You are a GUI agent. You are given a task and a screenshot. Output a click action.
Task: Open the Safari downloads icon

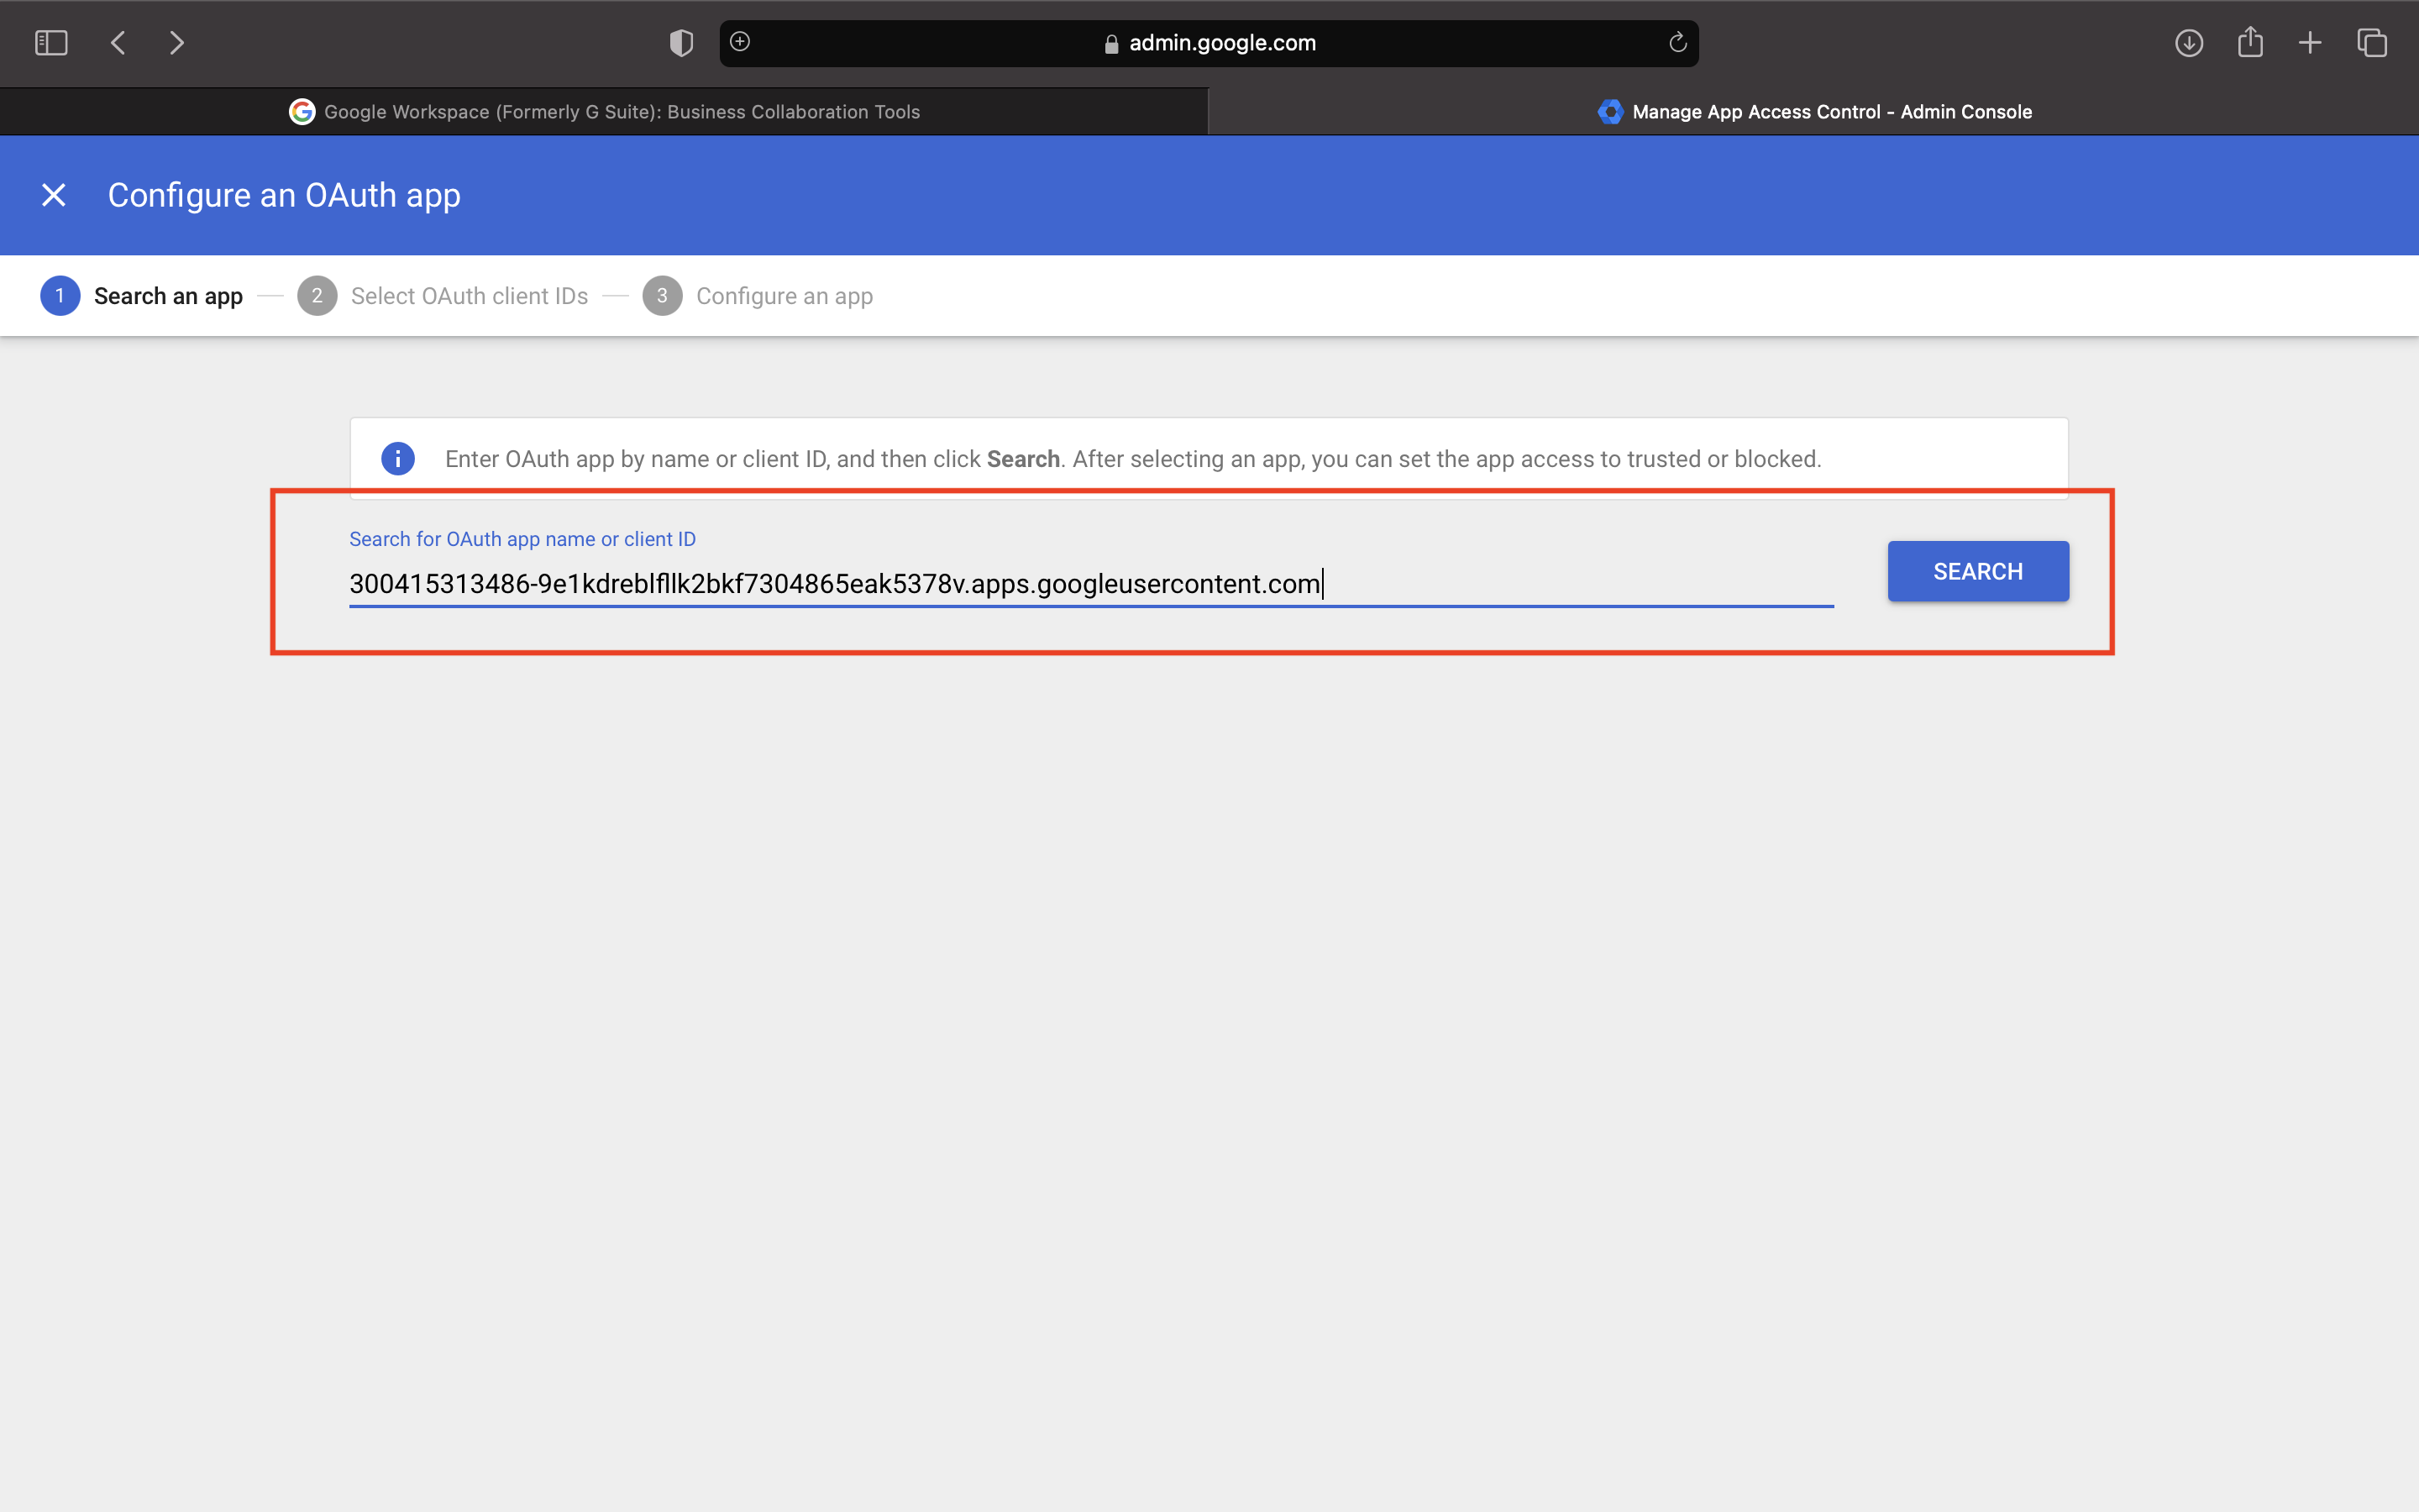tap(2189, 43)
